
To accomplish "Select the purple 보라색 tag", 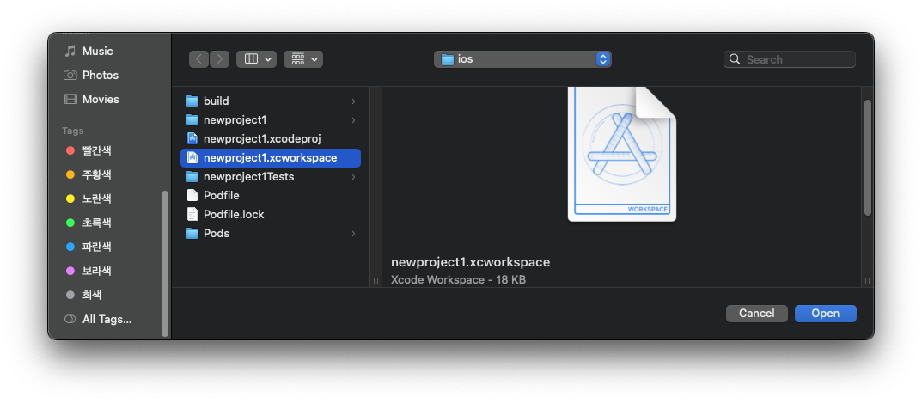I will [x=89, y=272].
